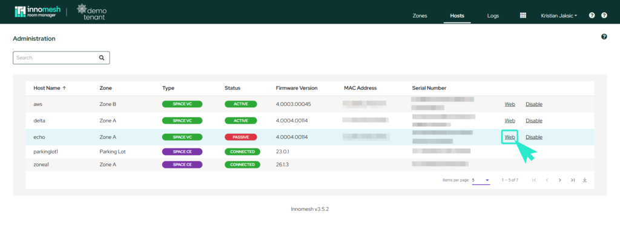Jump to the last page arrow
This screenshot has width=620, height=235.
pyautogui.click(x=573, y=180)
